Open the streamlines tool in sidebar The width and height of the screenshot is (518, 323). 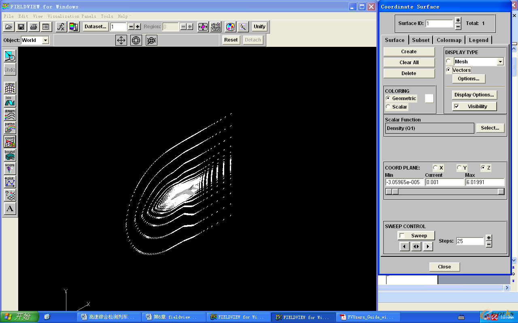coord(10,114)
